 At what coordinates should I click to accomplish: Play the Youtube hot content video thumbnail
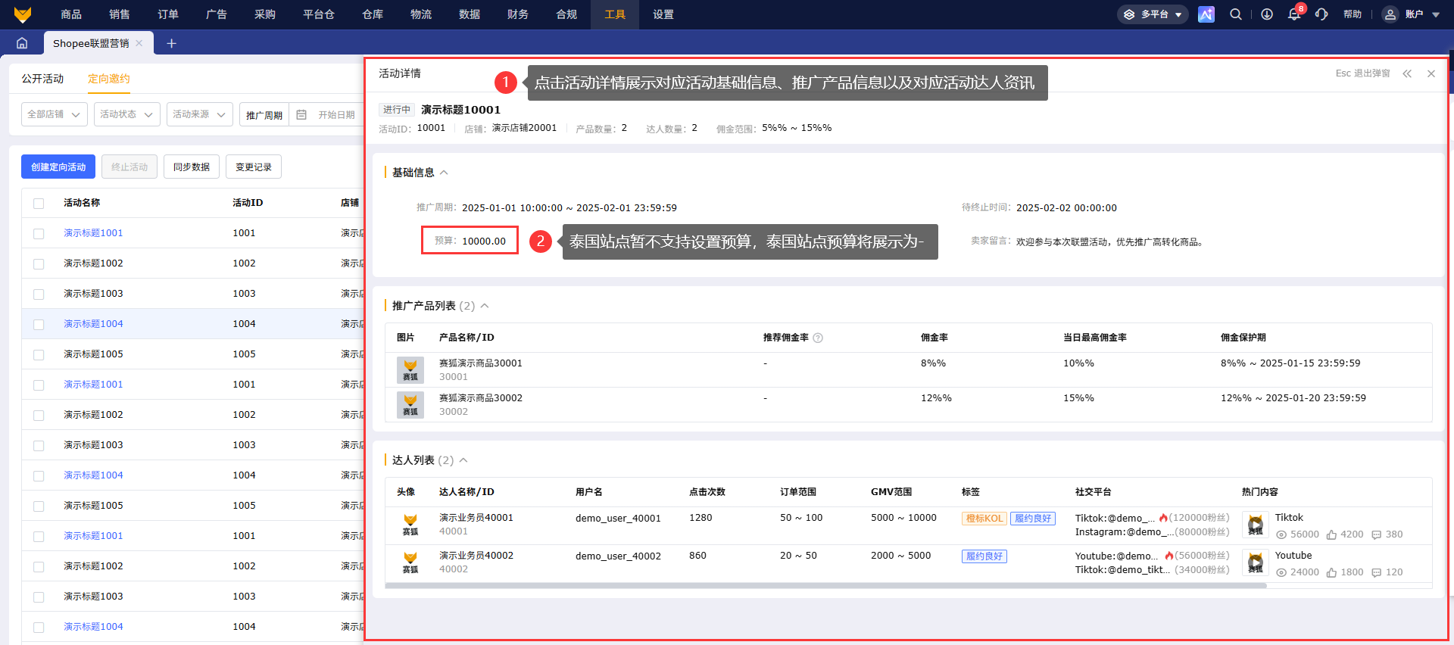pos(1256,562)
